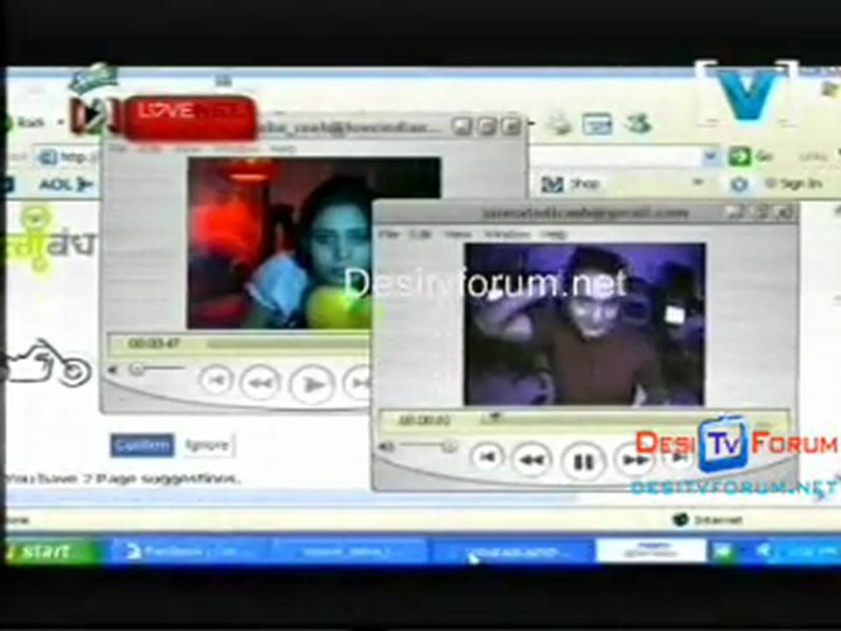Switch to the third taskbar window button

click(512, 551)
